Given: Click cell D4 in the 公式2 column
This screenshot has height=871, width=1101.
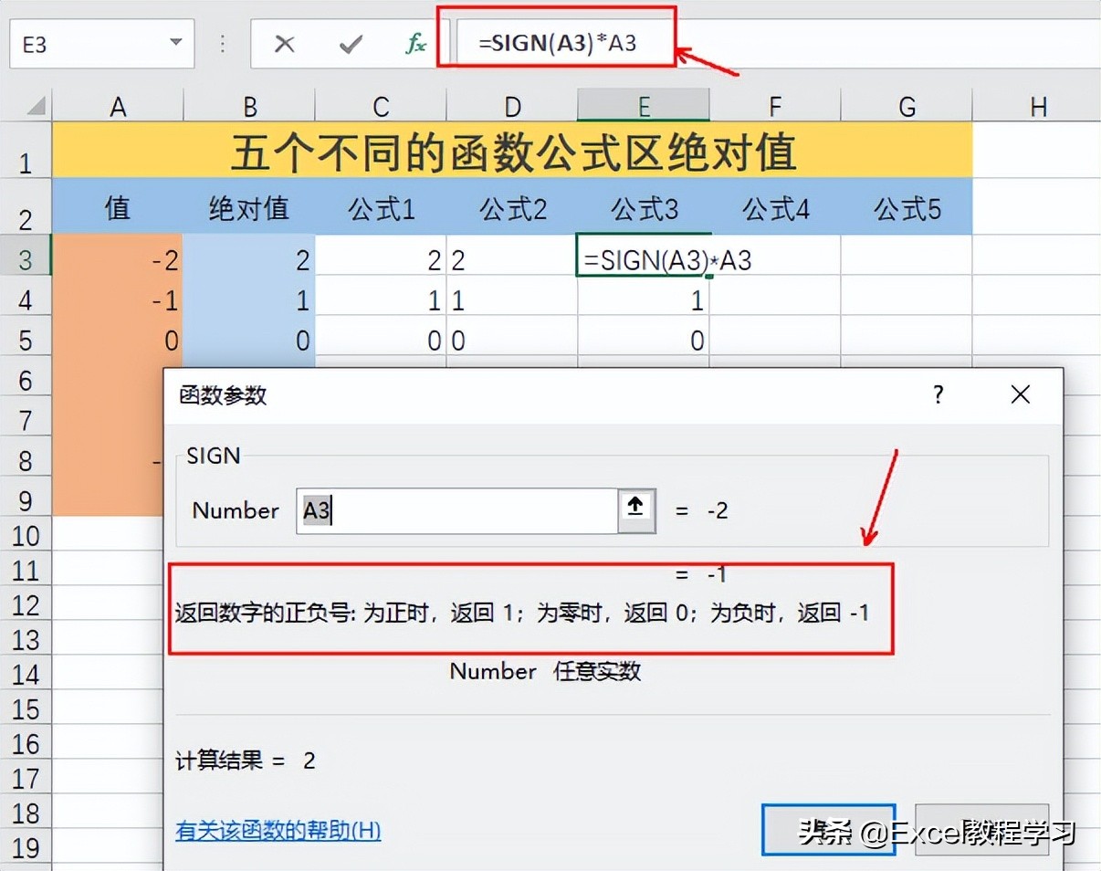Looking at the screenshot, I should (512, 296).
